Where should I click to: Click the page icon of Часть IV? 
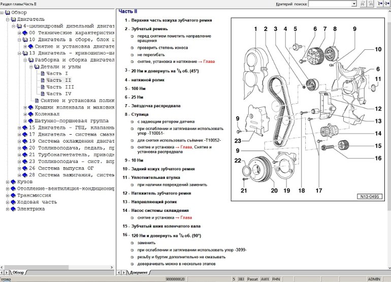[43, 94]
